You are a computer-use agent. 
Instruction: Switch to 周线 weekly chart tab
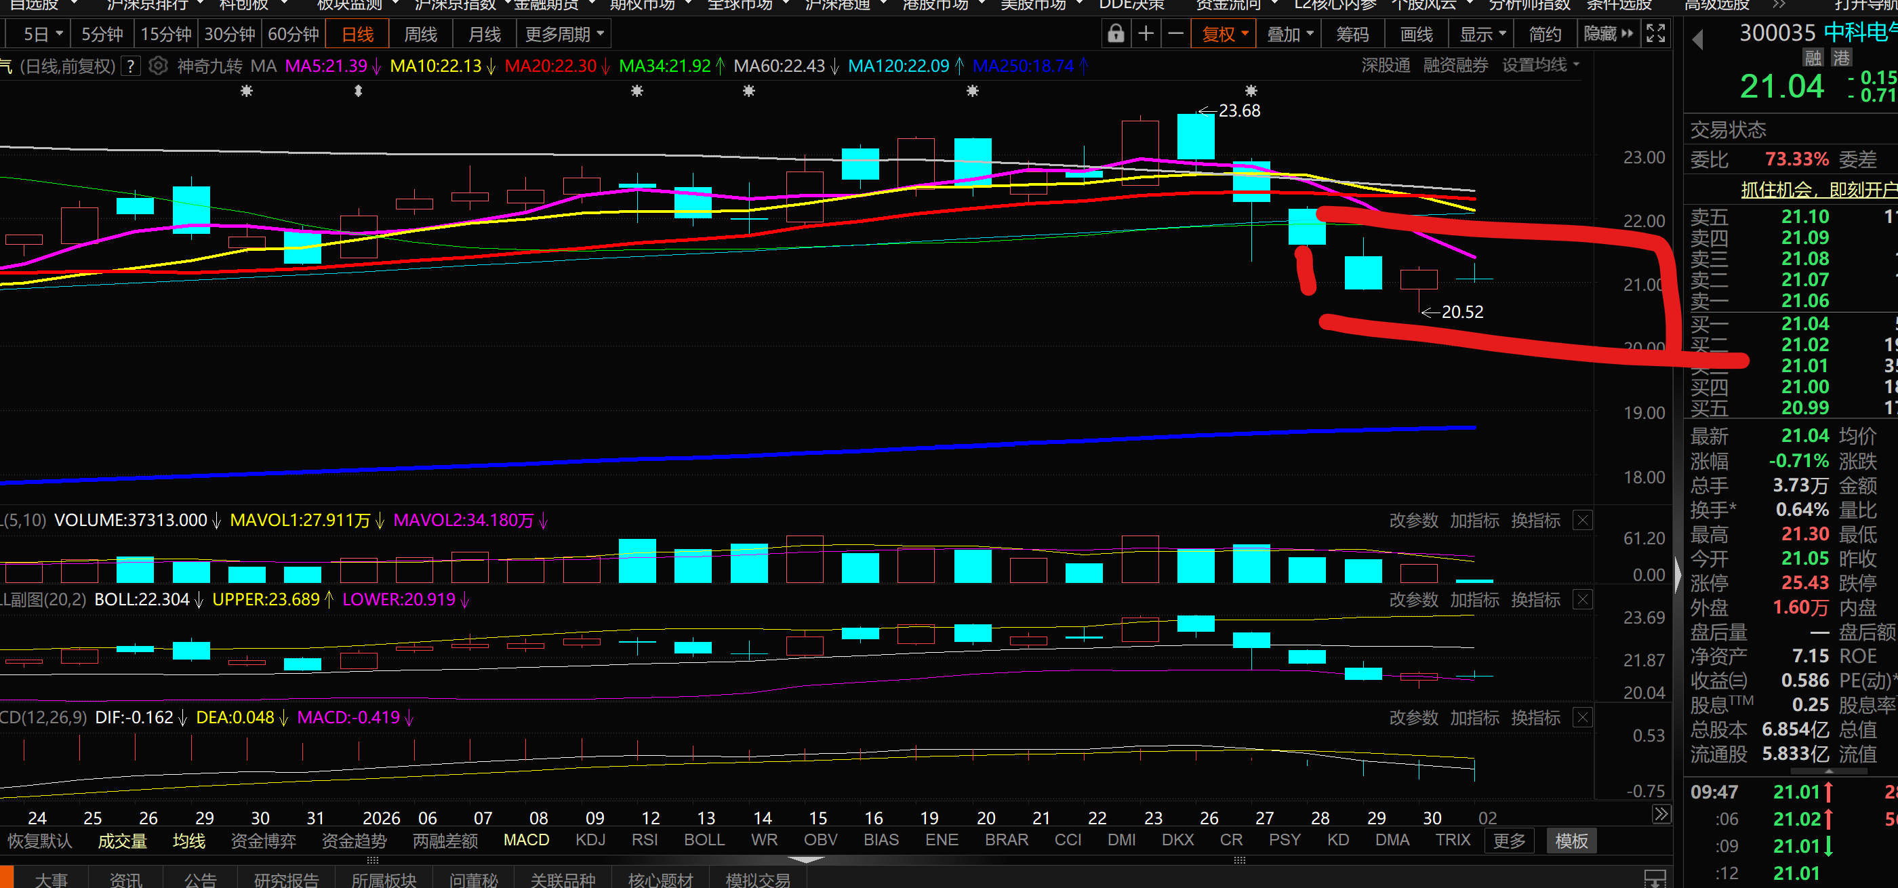click(421, 34)
